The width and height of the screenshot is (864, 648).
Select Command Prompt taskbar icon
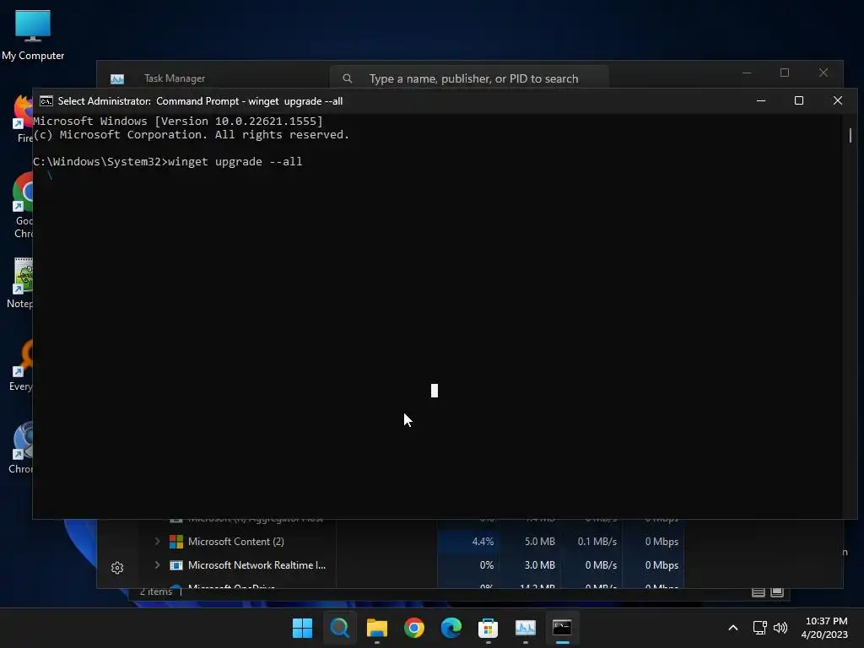[x=562, y=628]
